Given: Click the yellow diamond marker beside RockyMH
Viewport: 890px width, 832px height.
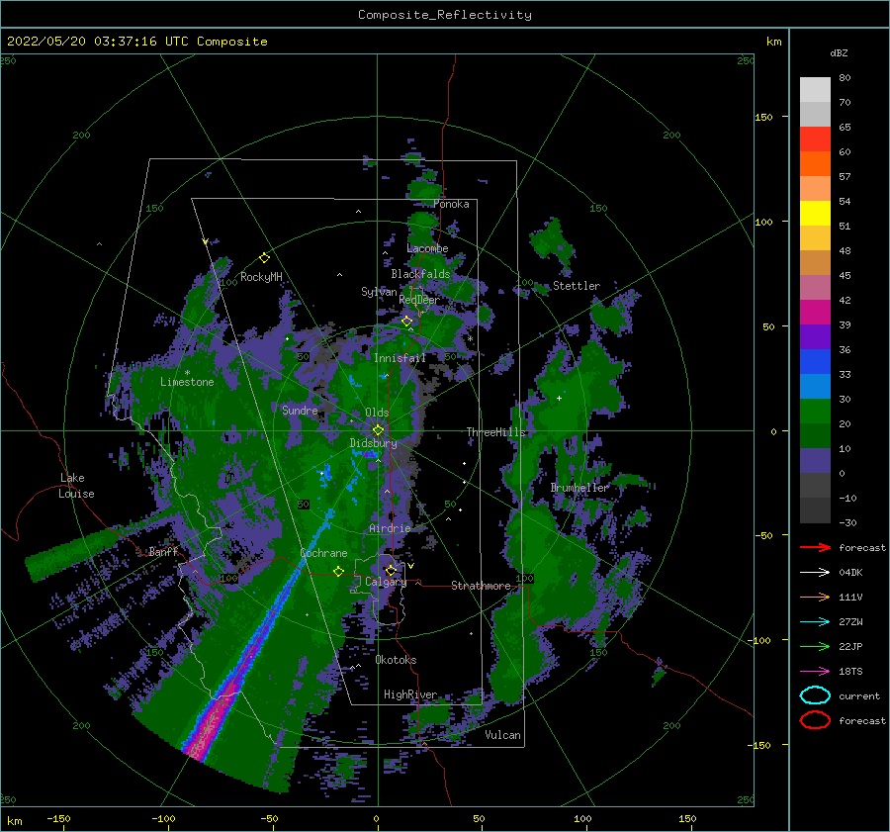Looking at the screenshot, I should 264,258.
